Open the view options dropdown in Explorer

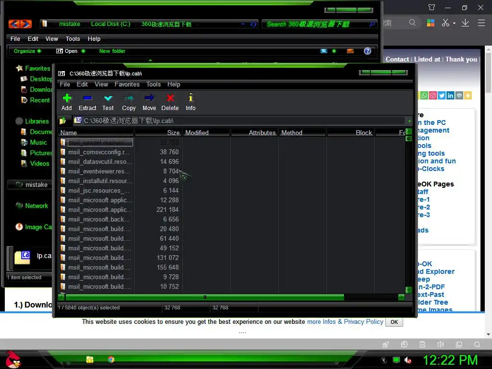334,51
